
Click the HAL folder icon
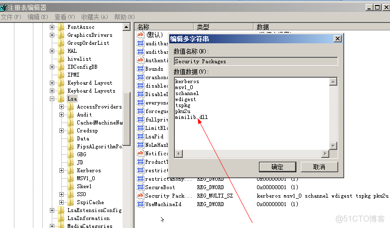[x=61, y=51]
